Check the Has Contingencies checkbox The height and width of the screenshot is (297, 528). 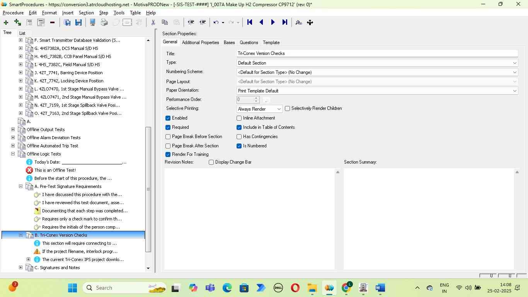[x=239, y=137]
